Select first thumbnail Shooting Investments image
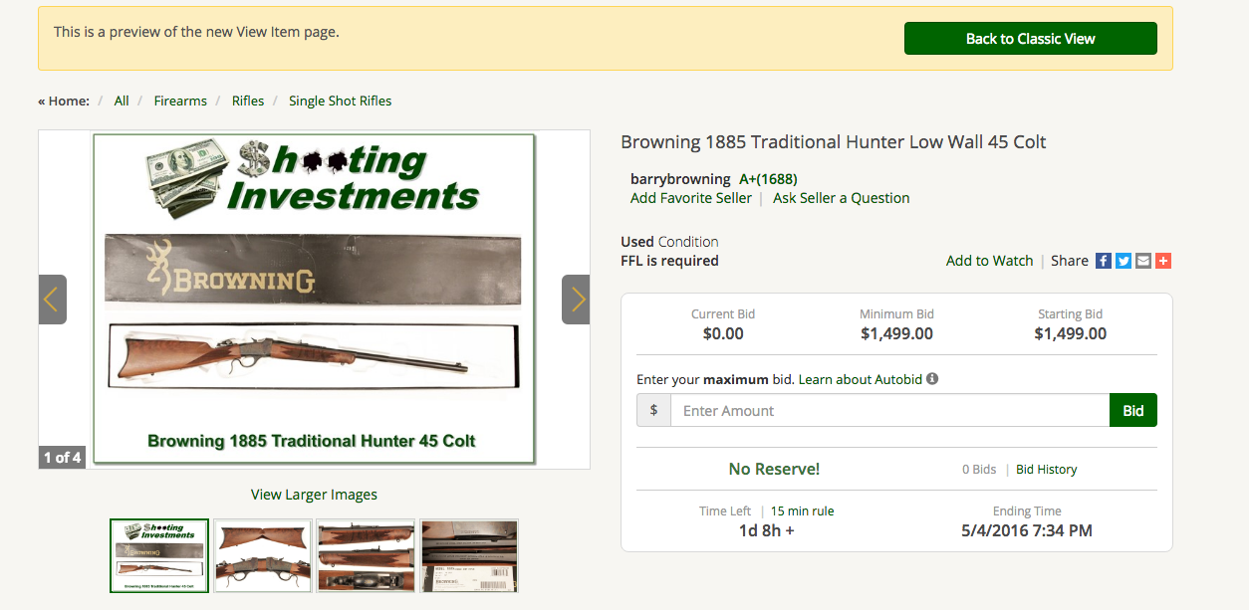 pos(159,555)
